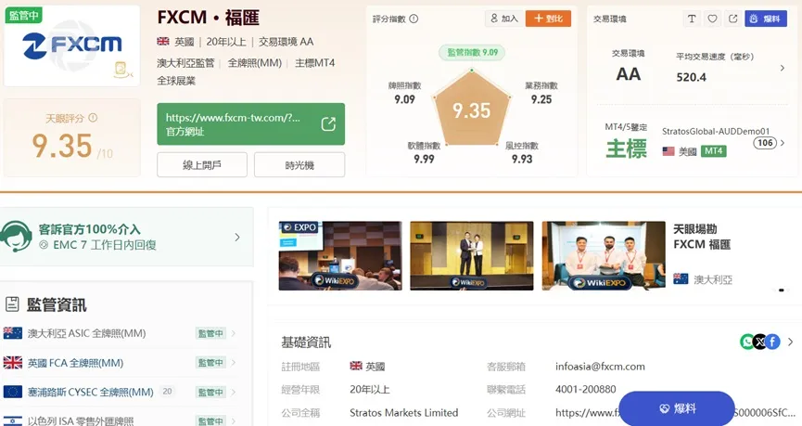
Task: Open 塞浦路斯 CYSEC 全牌照(MM) row
Action: pos(121,393)
